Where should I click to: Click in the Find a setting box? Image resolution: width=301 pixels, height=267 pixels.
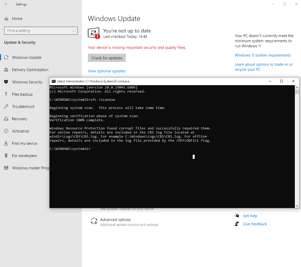click(x=38, y=31)
